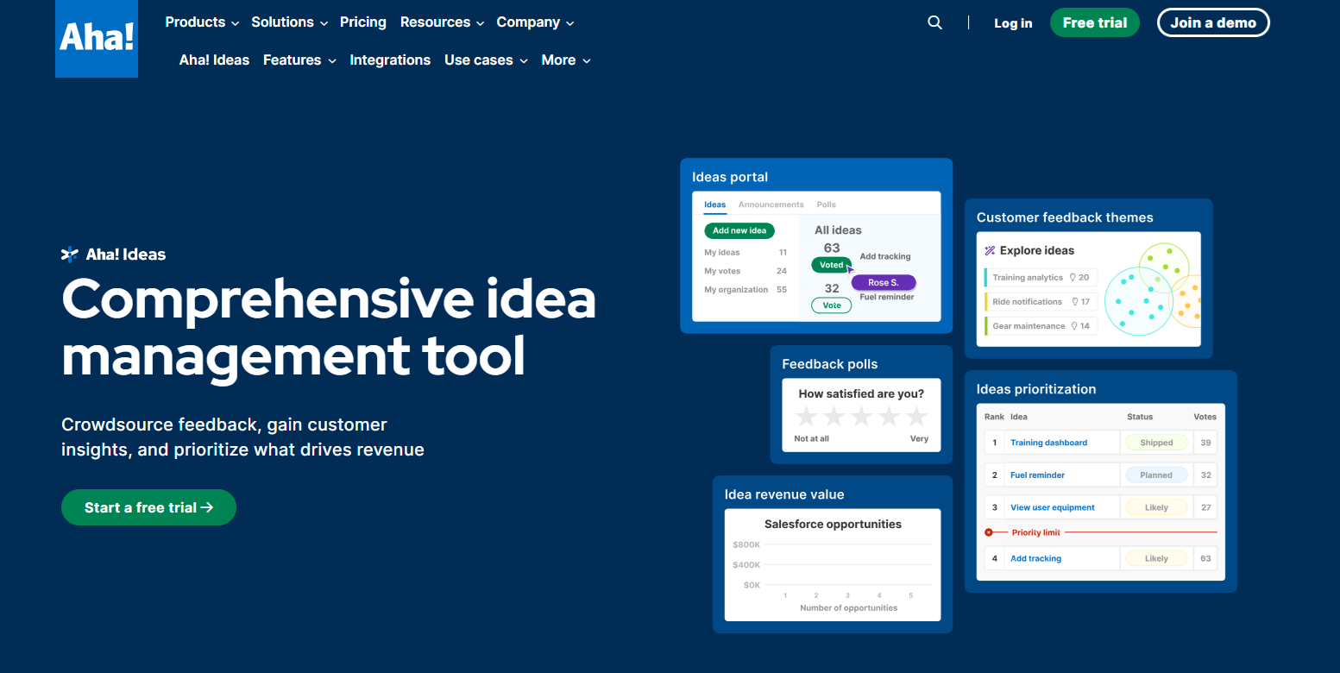Click lightbulb icon beside Ride notifications
The image size is (1340, 673).
1075,302
